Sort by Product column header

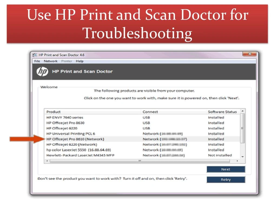[93, 112]
